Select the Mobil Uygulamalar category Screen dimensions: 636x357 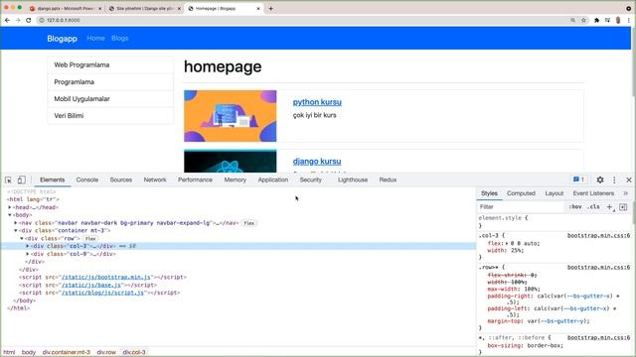tap(110, 99)
